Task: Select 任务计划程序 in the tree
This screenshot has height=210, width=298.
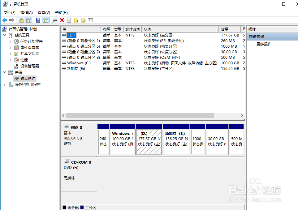Action: click(x=32, y=41)
